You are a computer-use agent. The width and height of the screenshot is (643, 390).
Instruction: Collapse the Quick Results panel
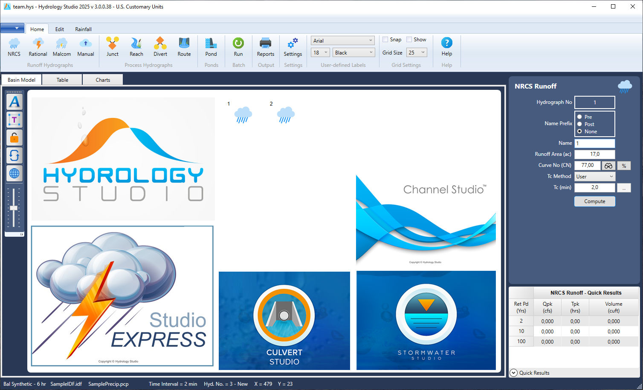[514, 373]
